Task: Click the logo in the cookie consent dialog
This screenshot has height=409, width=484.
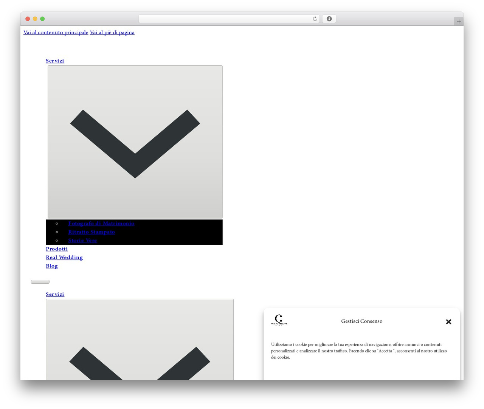Action: [279, 320]
